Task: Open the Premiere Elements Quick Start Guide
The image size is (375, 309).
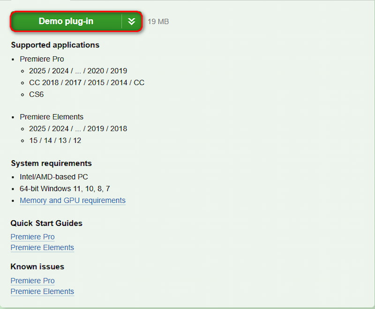Action: coord(42,247)
